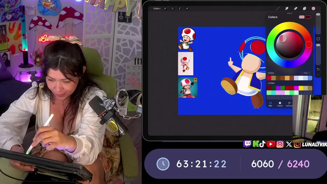
Task: Open the Layers panel
Action: (305, 8)
